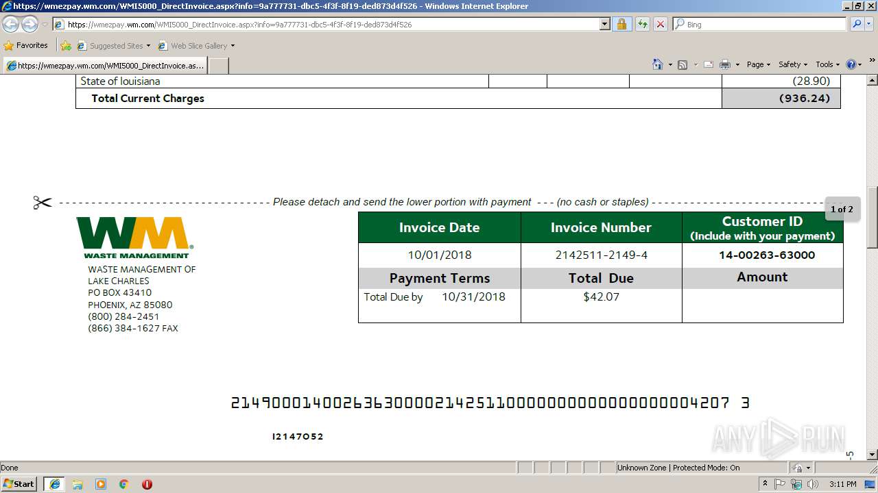Click the 1 of 2 page indicator
878x493 pixels.
pyautogui.click(x=842, y=210)
